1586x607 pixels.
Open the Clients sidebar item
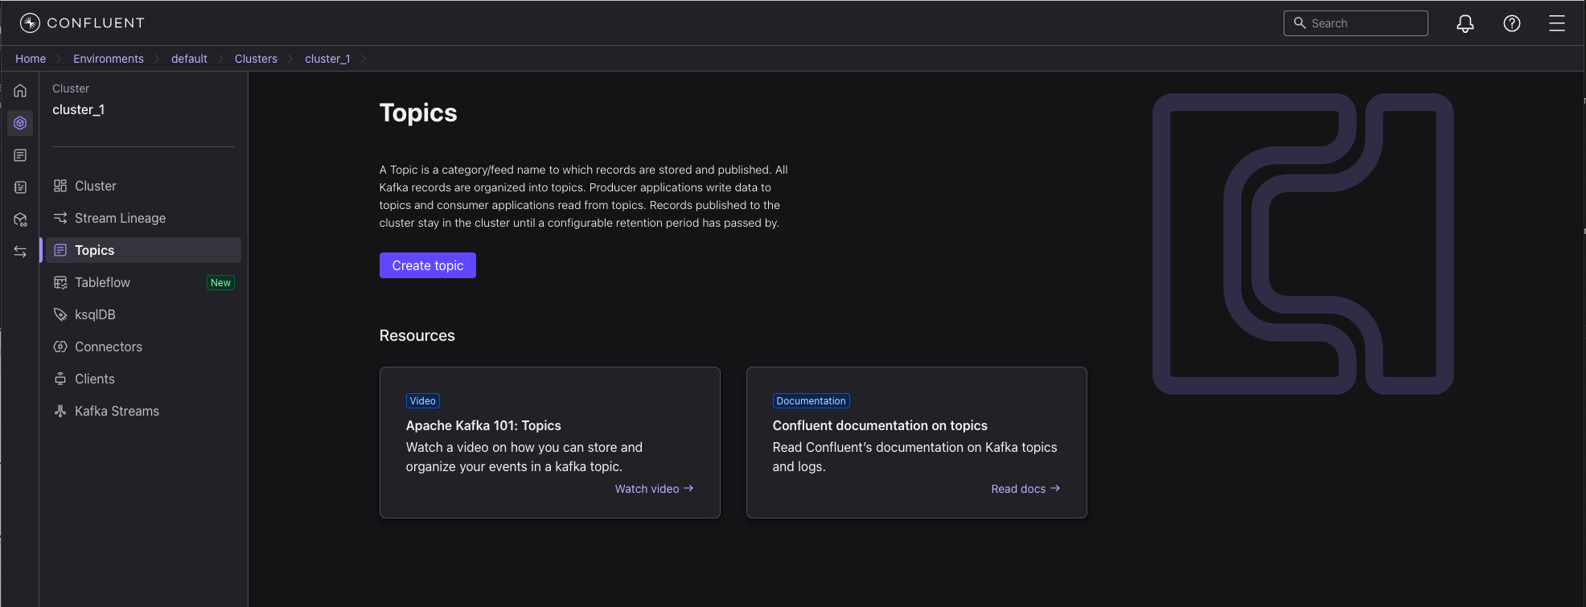click(143, 379)
